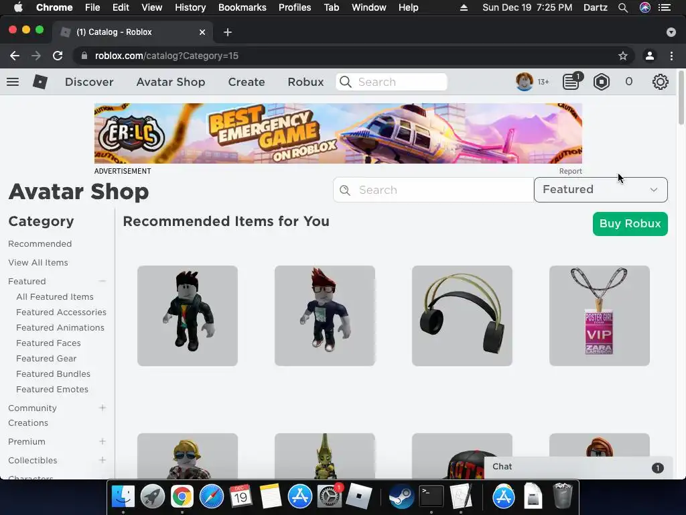Select Featured Gear
The width and height of the screenshot is (686, 515).
point(46,358)
